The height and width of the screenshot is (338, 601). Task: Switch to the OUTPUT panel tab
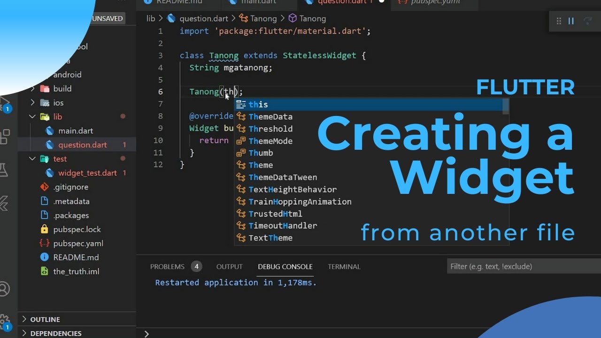230,267
